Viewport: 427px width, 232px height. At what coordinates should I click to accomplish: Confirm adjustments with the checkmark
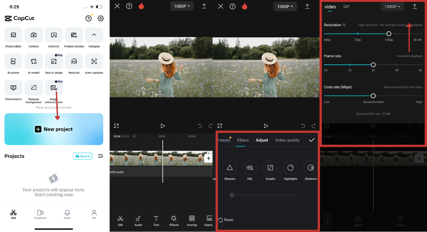[x=312, y=140]
